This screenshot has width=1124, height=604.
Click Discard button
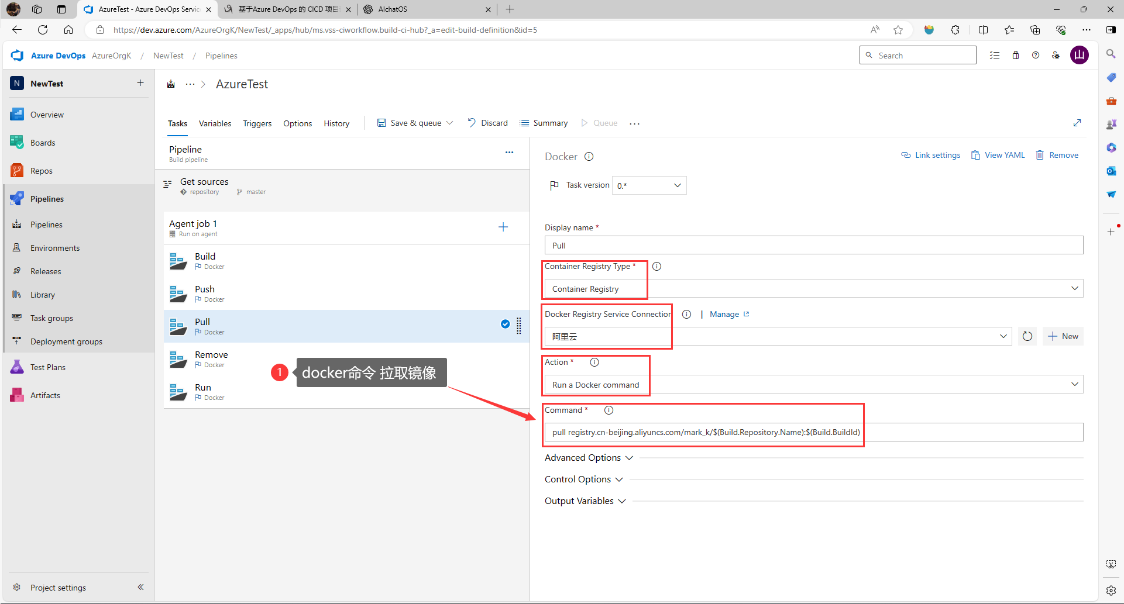coord(488,123)
